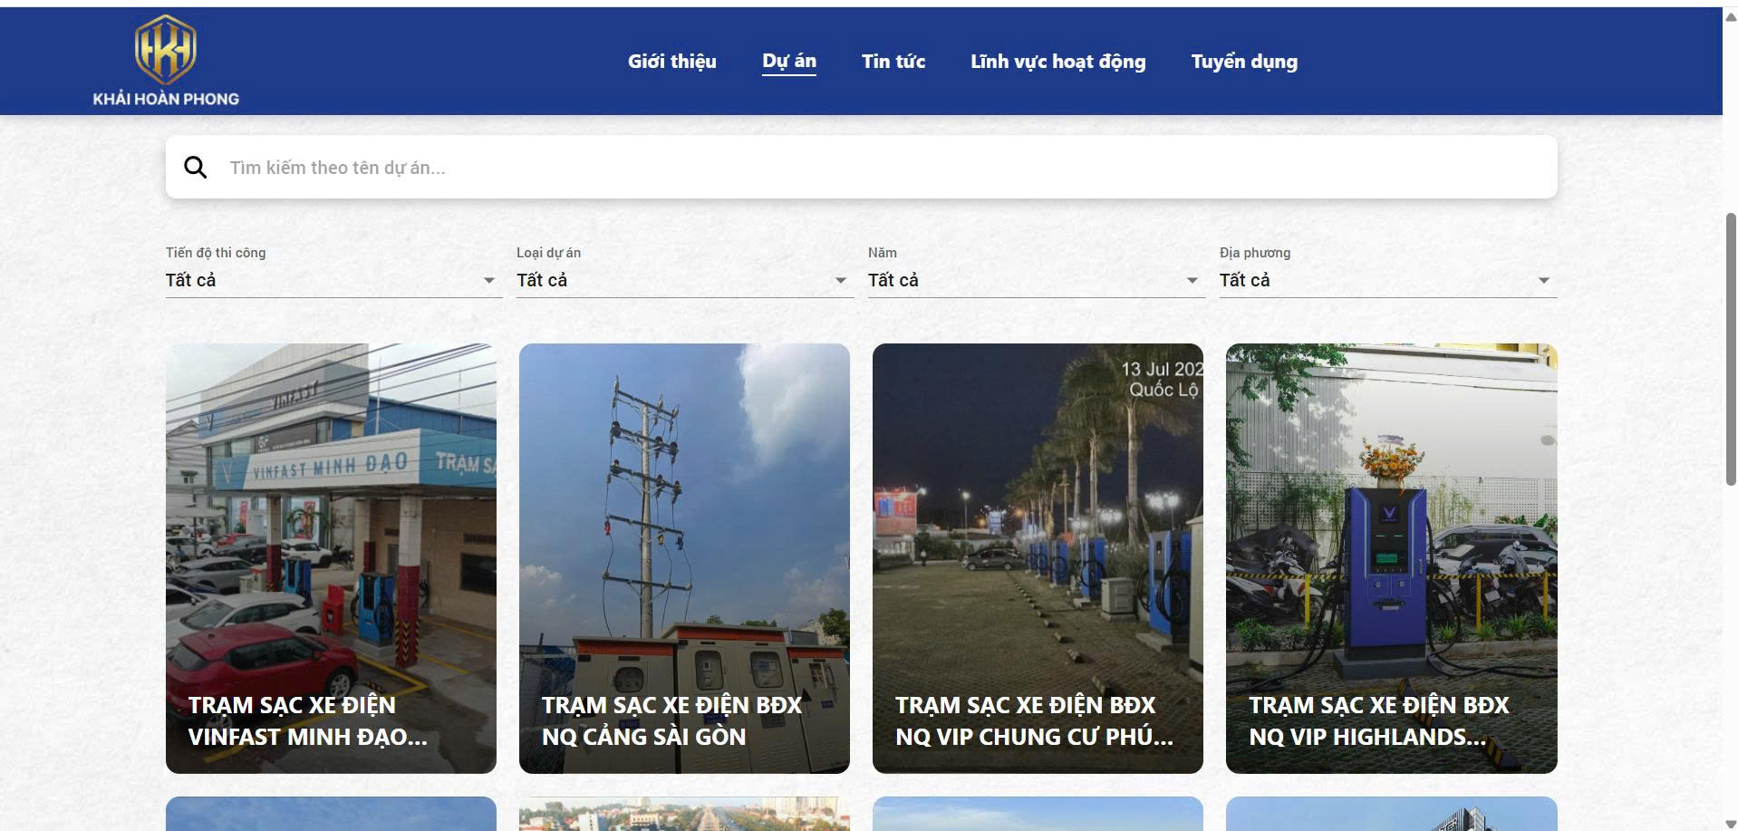
Task: Expand the Năm filter dropdown
Action: pos(1037,280)
